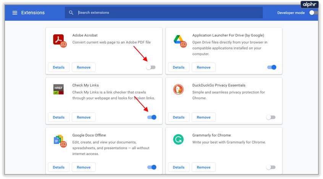View Details for Grammarly for Chrome
The image size is (323, 179).
pos(179,167)
